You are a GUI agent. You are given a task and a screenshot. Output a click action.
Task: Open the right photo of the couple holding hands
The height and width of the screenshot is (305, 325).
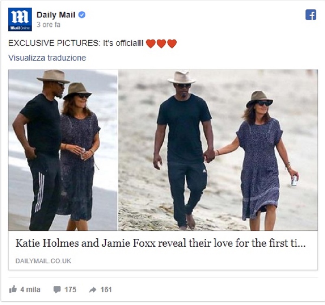218,150
